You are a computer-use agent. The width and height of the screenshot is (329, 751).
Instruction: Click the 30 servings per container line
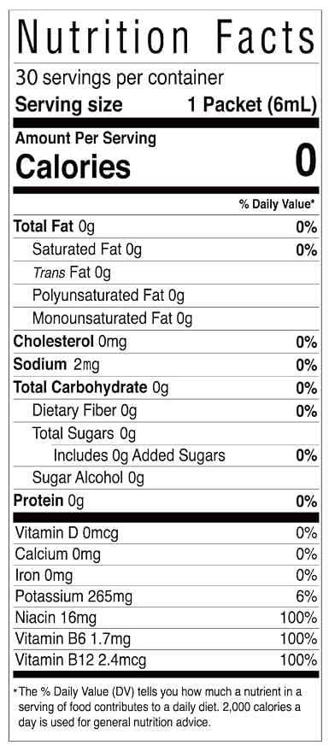tap(120, 77)
